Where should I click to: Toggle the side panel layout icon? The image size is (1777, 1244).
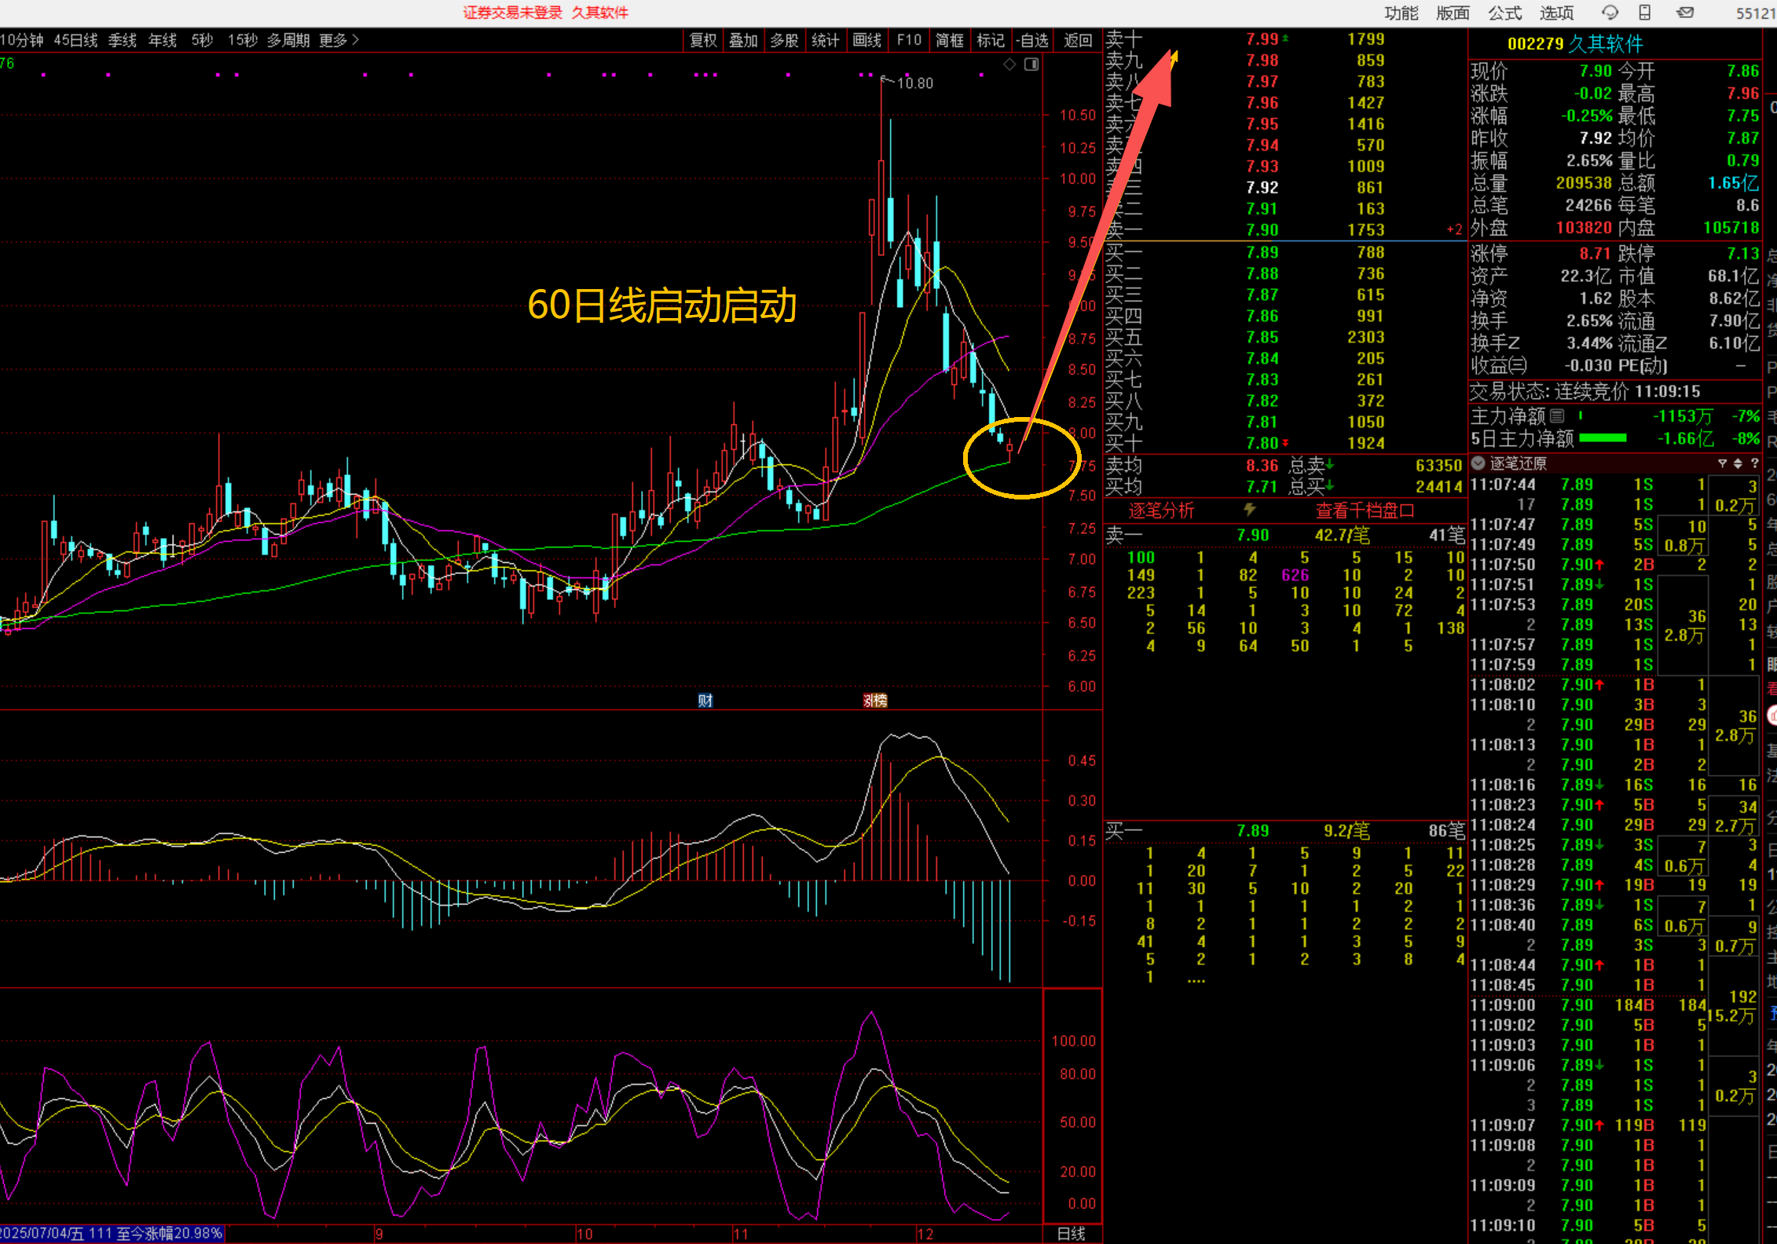click(x=1031, y=64)
